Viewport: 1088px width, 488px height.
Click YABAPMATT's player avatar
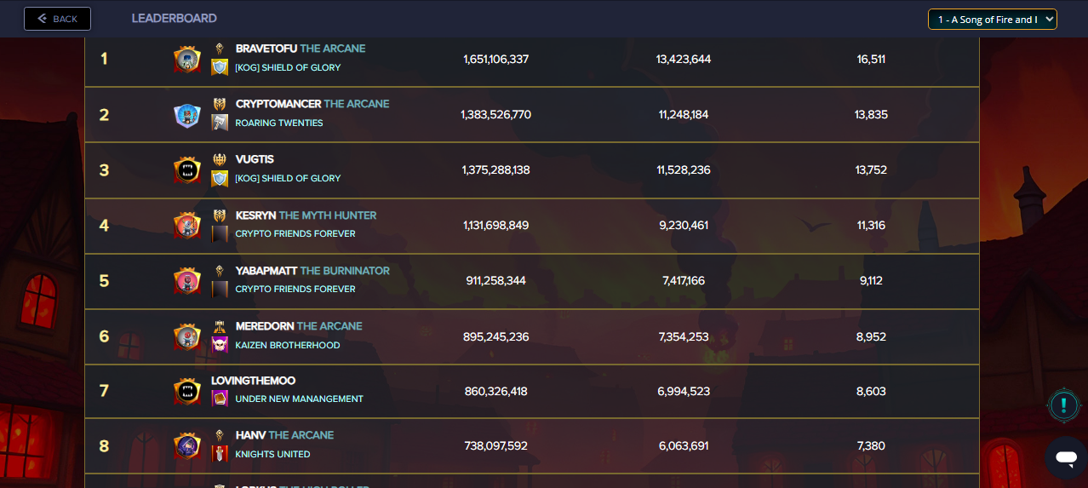coord(187,281)
